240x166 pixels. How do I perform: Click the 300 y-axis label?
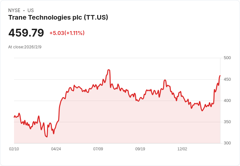tap(227, 143)
